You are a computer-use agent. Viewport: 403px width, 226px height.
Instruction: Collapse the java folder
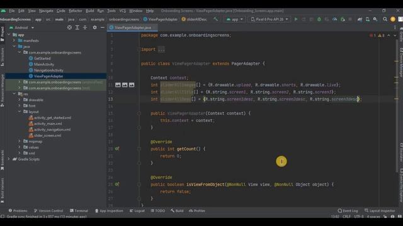tap(14, 46)
